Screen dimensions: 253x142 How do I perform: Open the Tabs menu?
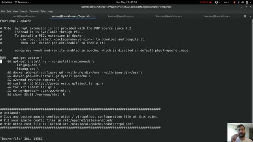[x=43, y=11]
